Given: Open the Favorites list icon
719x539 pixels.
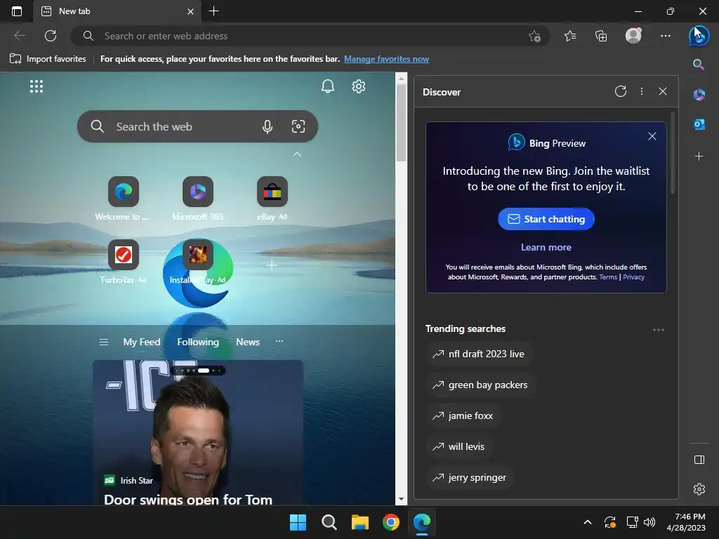Looking at the screenshot, I should tap(570, 36).
